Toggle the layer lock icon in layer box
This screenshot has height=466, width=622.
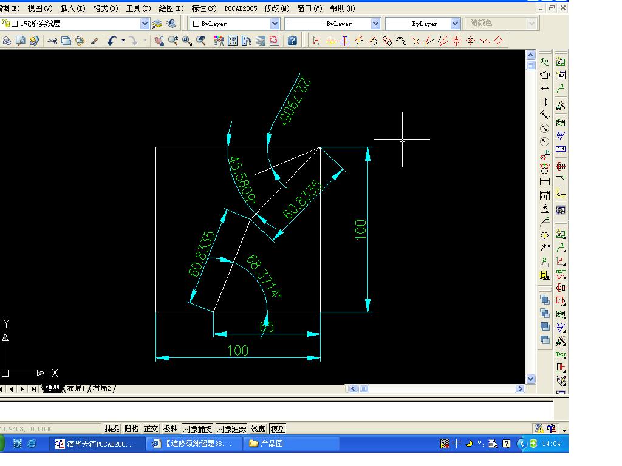[5, 24]
